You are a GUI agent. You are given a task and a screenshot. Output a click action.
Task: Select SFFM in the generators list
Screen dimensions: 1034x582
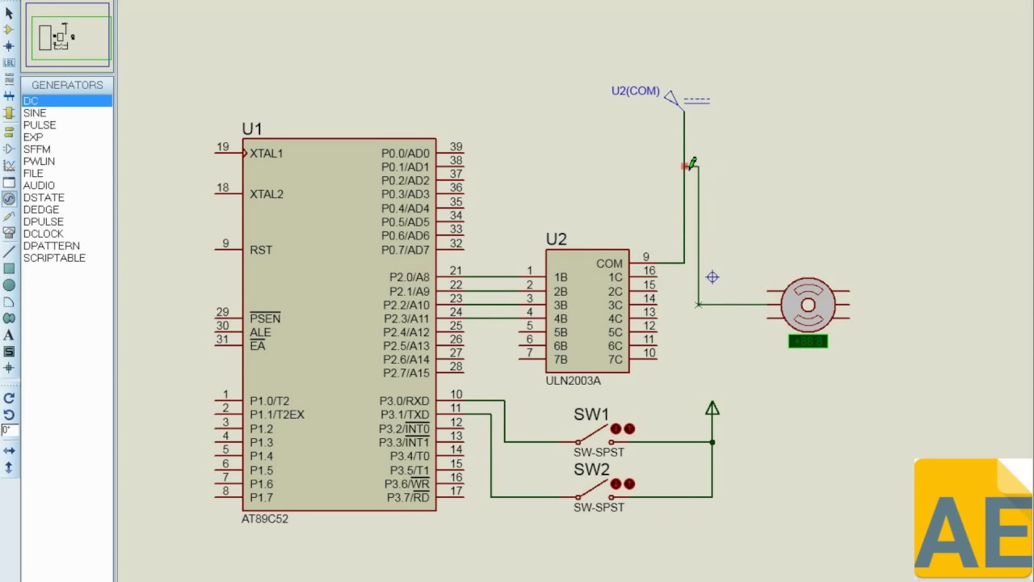click(67, 150)
